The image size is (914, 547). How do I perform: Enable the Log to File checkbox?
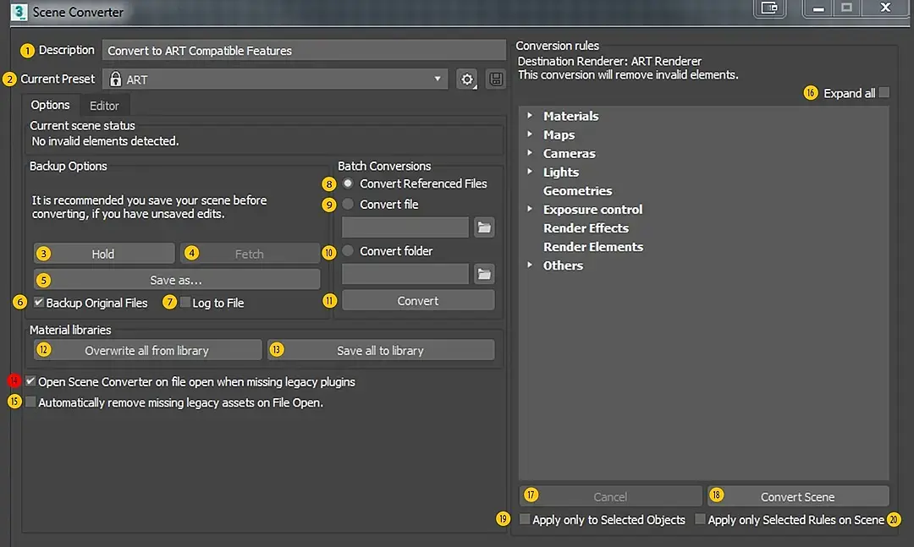coord(185,303)
